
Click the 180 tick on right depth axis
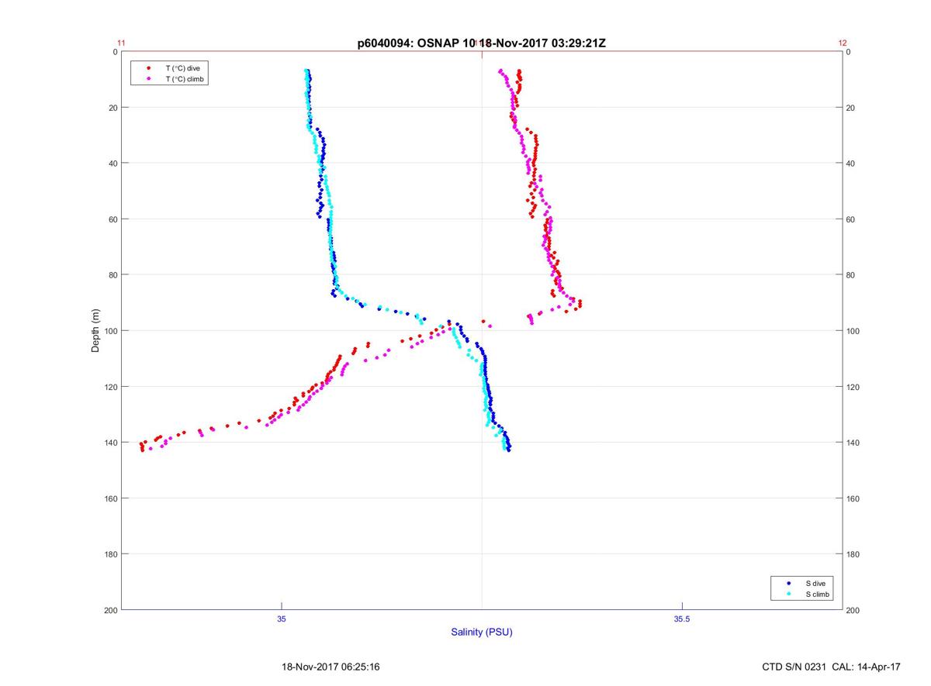853,554
